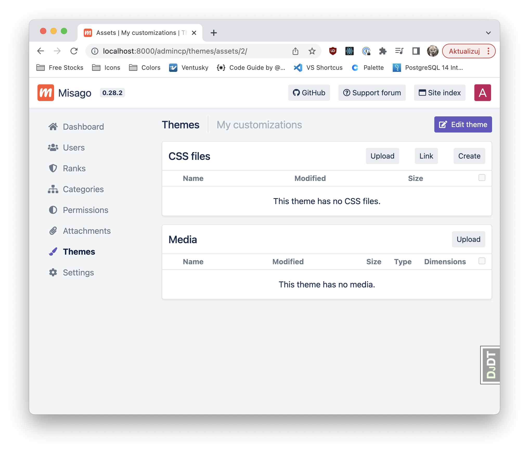Viewport: 529px width, 453px height.
Task: Open the Permissions sidebar item
Action: 85,210
